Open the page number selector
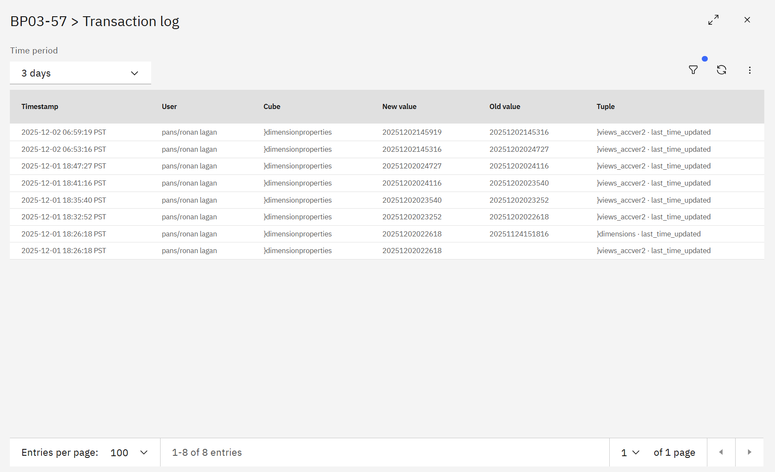Viewport: 775px width, 472px height. (629, 452)
